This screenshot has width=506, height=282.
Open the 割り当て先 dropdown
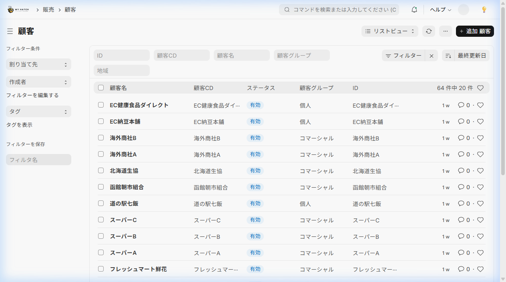click(38, 64)
